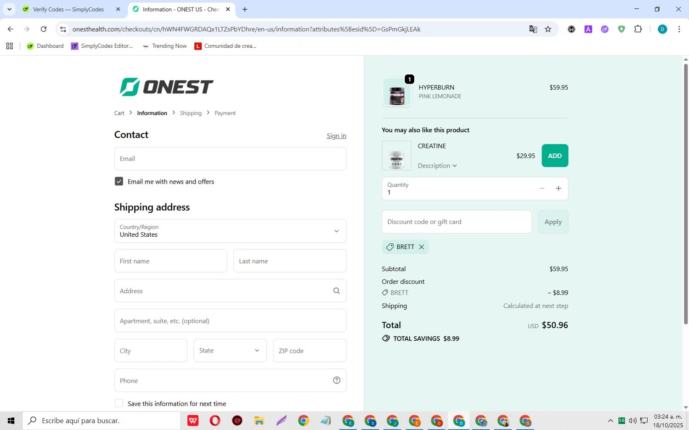This screenshot has height=430, width=689.
Task: Decrease quantity with minus button
Action: pyautogui.click(x=542, y=188)
